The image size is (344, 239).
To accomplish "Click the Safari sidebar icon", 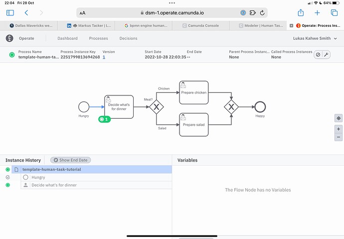I will pyautogui.click(x=10, y=12).
